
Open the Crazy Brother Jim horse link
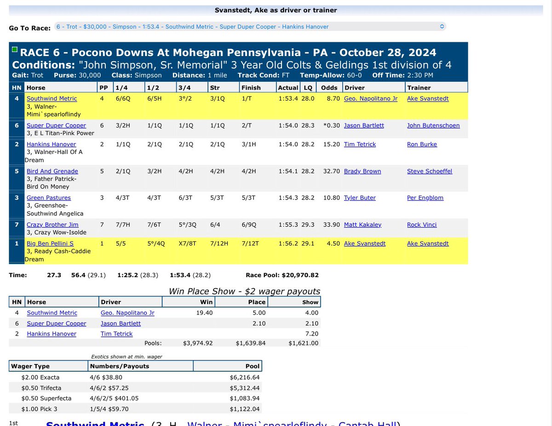pyautogui.click(x=52, y=225)
